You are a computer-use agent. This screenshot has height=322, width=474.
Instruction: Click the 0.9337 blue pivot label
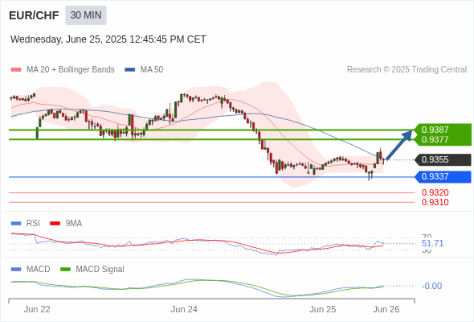click(x=443, y=176)
